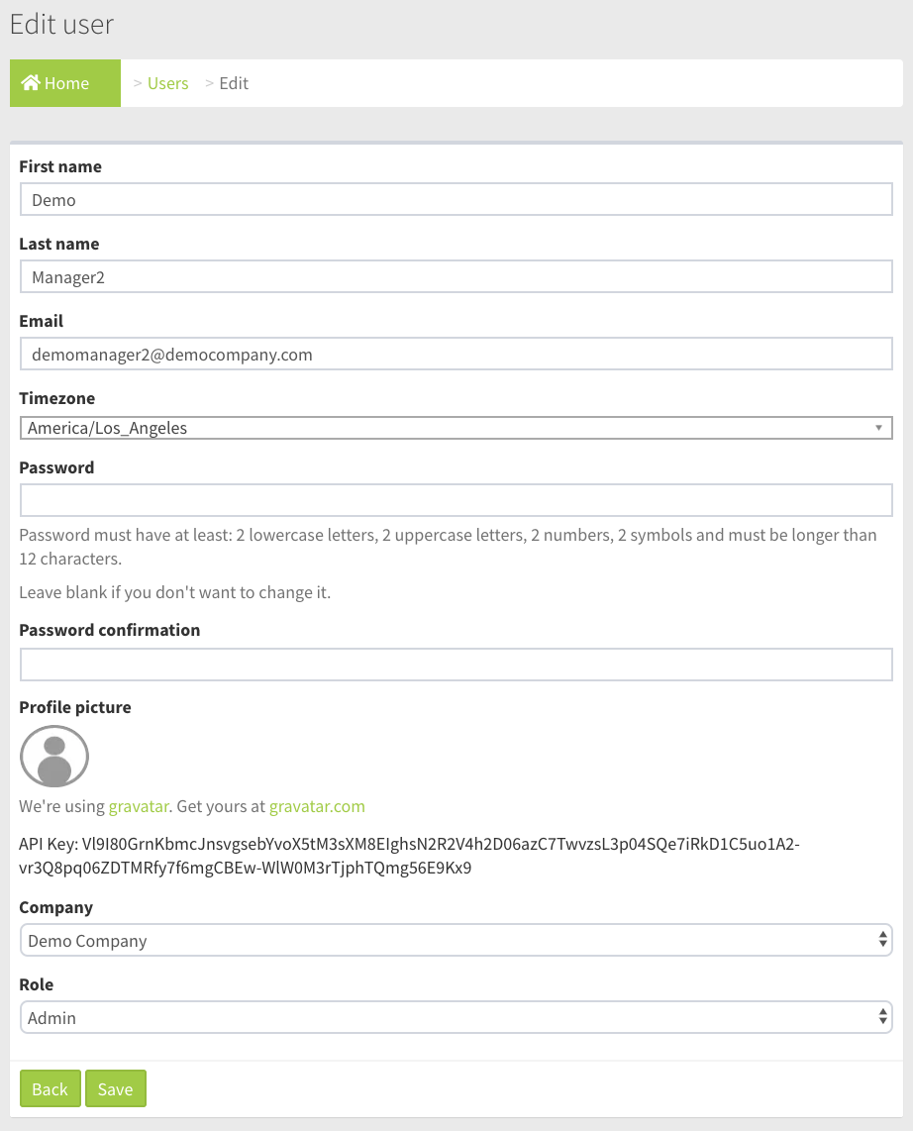Click the Home house icon
The width and height of the screenshot is (913, 1131).
pyautogui.click(x=31, y=83)
